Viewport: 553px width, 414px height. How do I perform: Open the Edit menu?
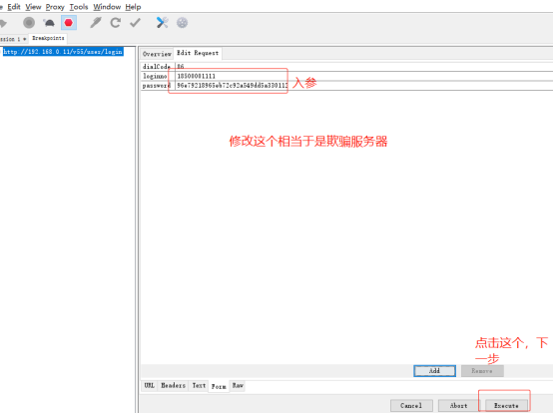tap(14, 7)
